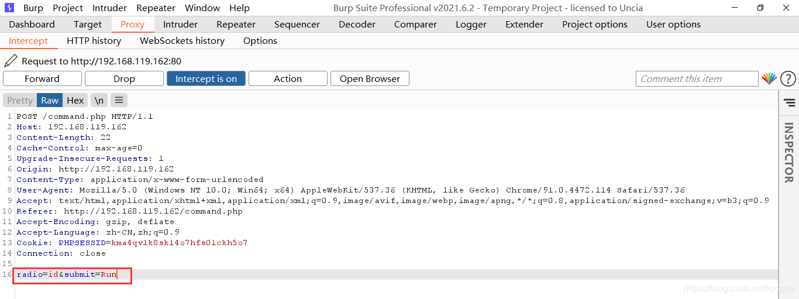799x299 pixels.
Task: Go to the Dashboard tab
Action: pos(32,24)
